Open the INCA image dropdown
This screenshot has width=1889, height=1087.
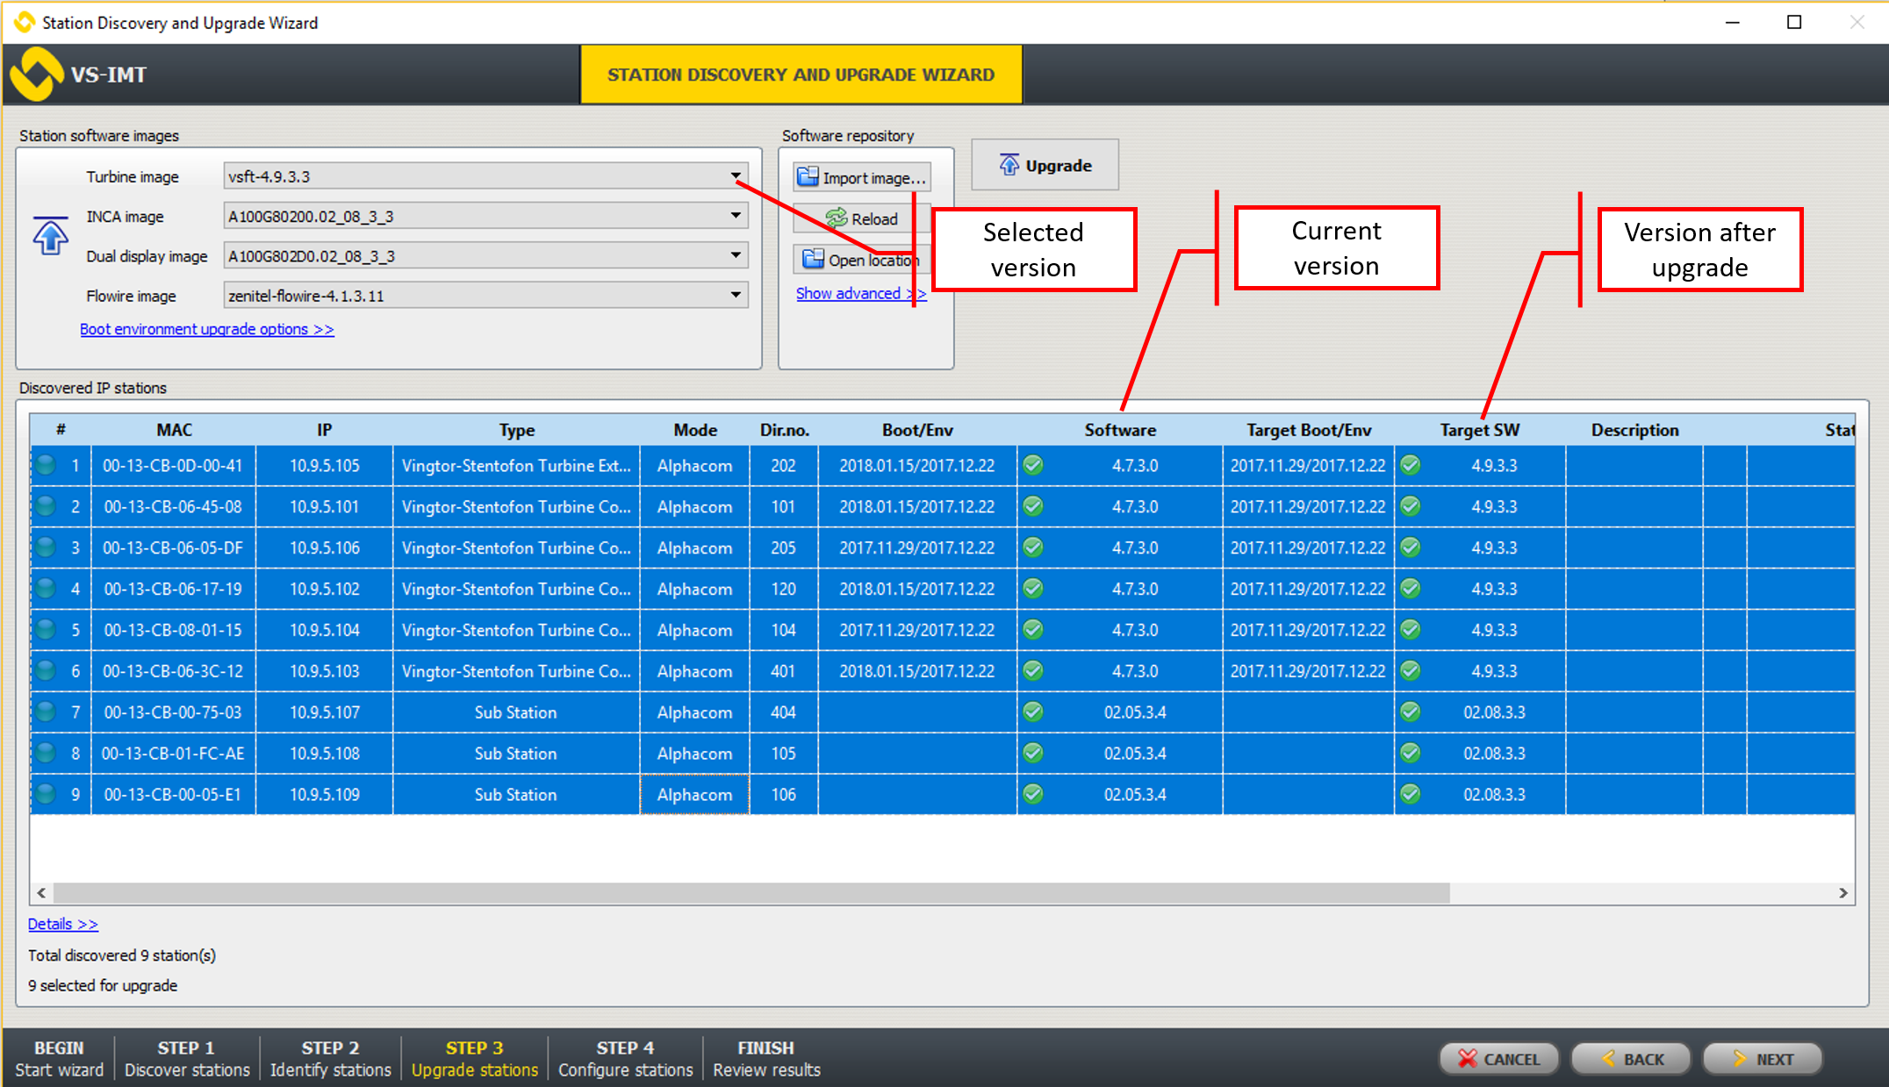736,216
